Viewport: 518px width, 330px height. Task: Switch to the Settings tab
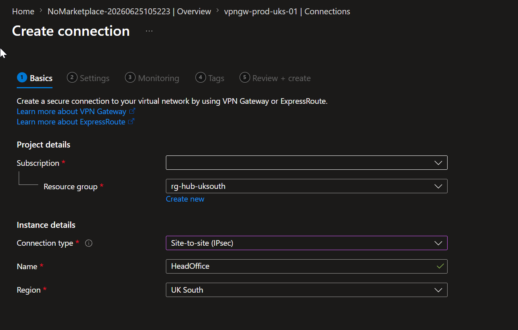[88, 78]
